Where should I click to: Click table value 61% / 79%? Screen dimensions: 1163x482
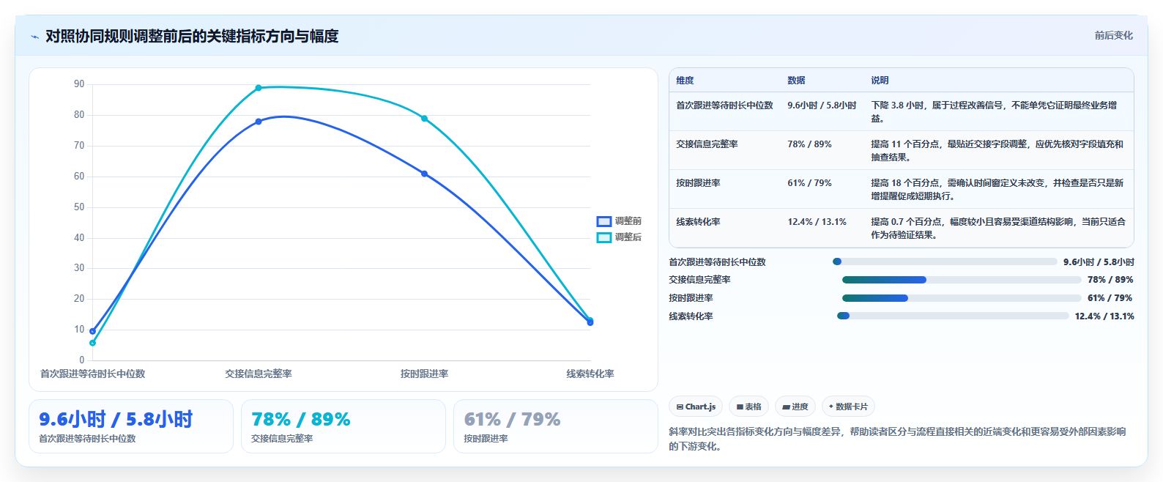tap(809, 183)
